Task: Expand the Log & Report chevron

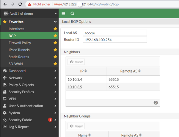Action: click(x=55, y=127)
